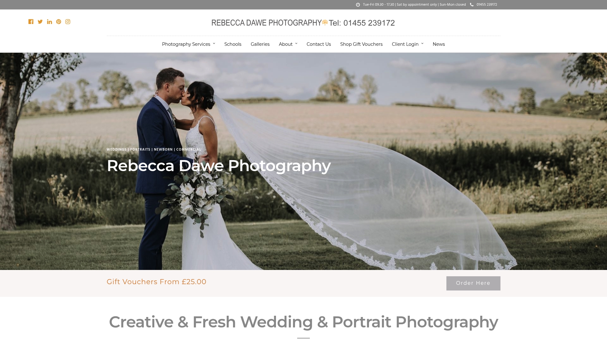Viewport: 607px width, 341px height.
Task: Expand the About menu chevron
Action: click(296, 44)
